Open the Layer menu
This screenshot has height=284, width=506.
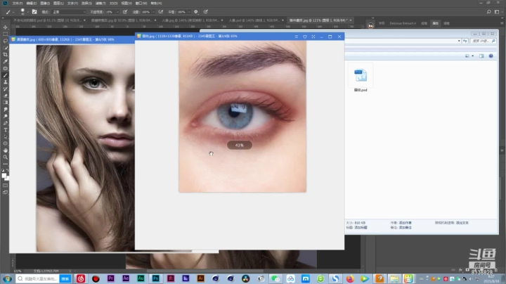(x=58, y=4)
